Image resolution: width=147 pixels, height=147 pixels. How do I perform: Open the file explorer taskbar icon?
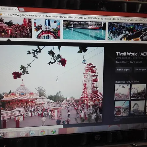pyautogui.click(x=11, y=135)
